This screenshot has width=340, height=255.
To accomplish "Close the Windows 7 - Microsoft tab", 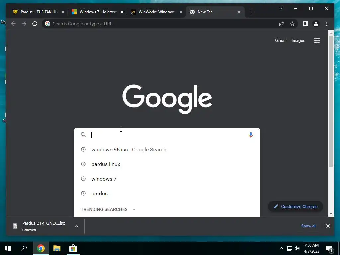I will (122, 12).
